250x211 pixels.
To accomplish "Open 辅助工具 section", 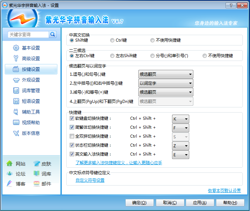I will click(31, 112).
